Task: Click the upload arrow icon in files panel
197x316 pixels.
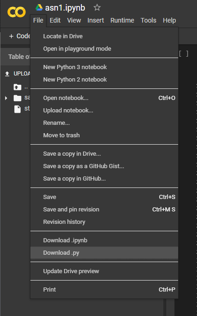Action: click(7, 74)
